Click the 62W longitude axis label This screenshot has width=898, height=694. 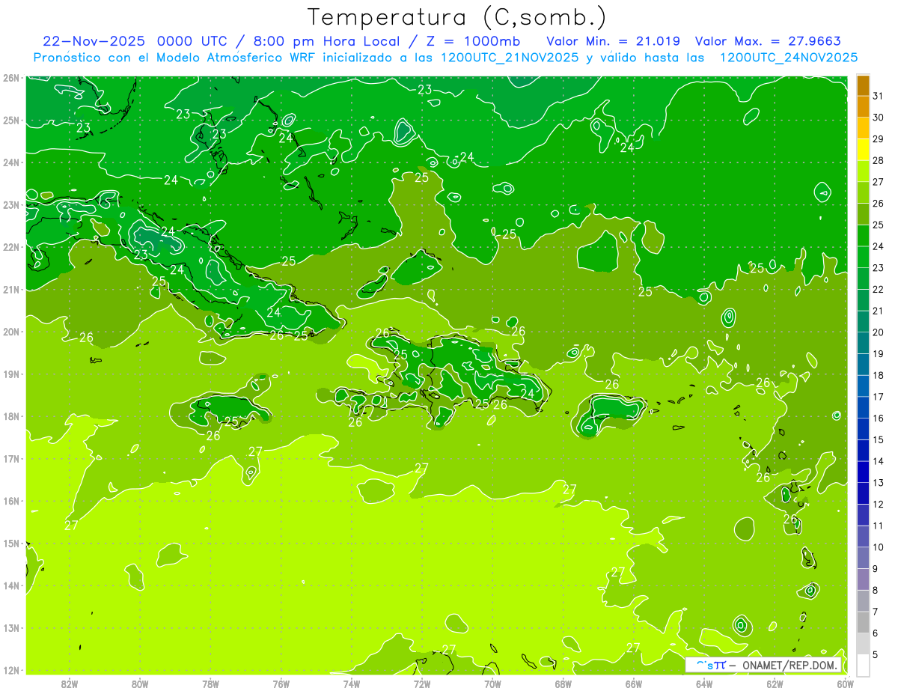(x=775, y=684)
